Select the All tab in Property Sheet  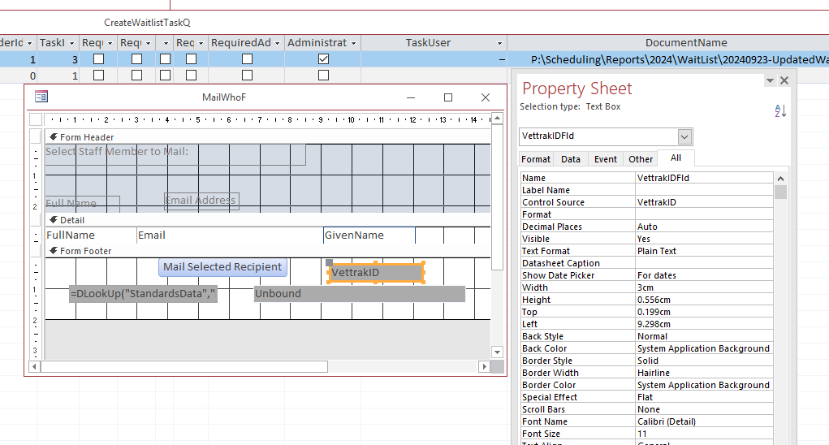point(676,158)
